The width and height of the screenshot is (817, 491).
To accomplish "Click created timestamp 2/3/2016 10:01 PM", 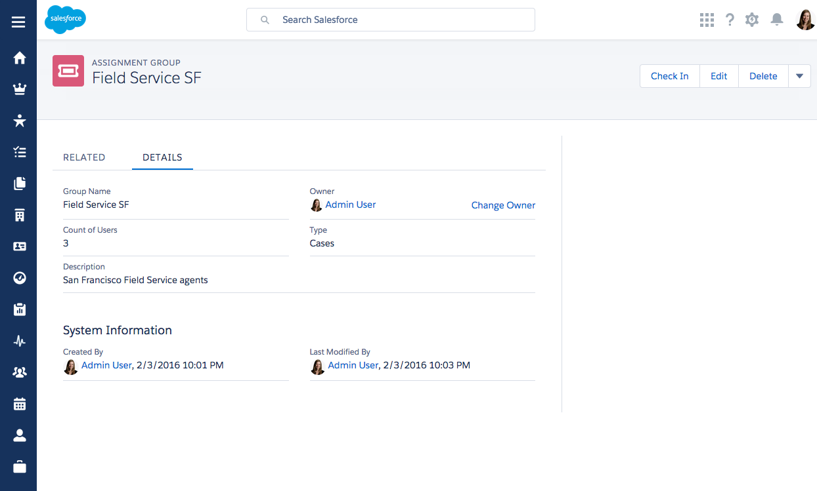I will (180, 365).
